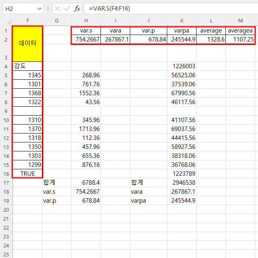258x258 pixels.
Task: Click the cell containing 1322
Action: pos(28,102)
